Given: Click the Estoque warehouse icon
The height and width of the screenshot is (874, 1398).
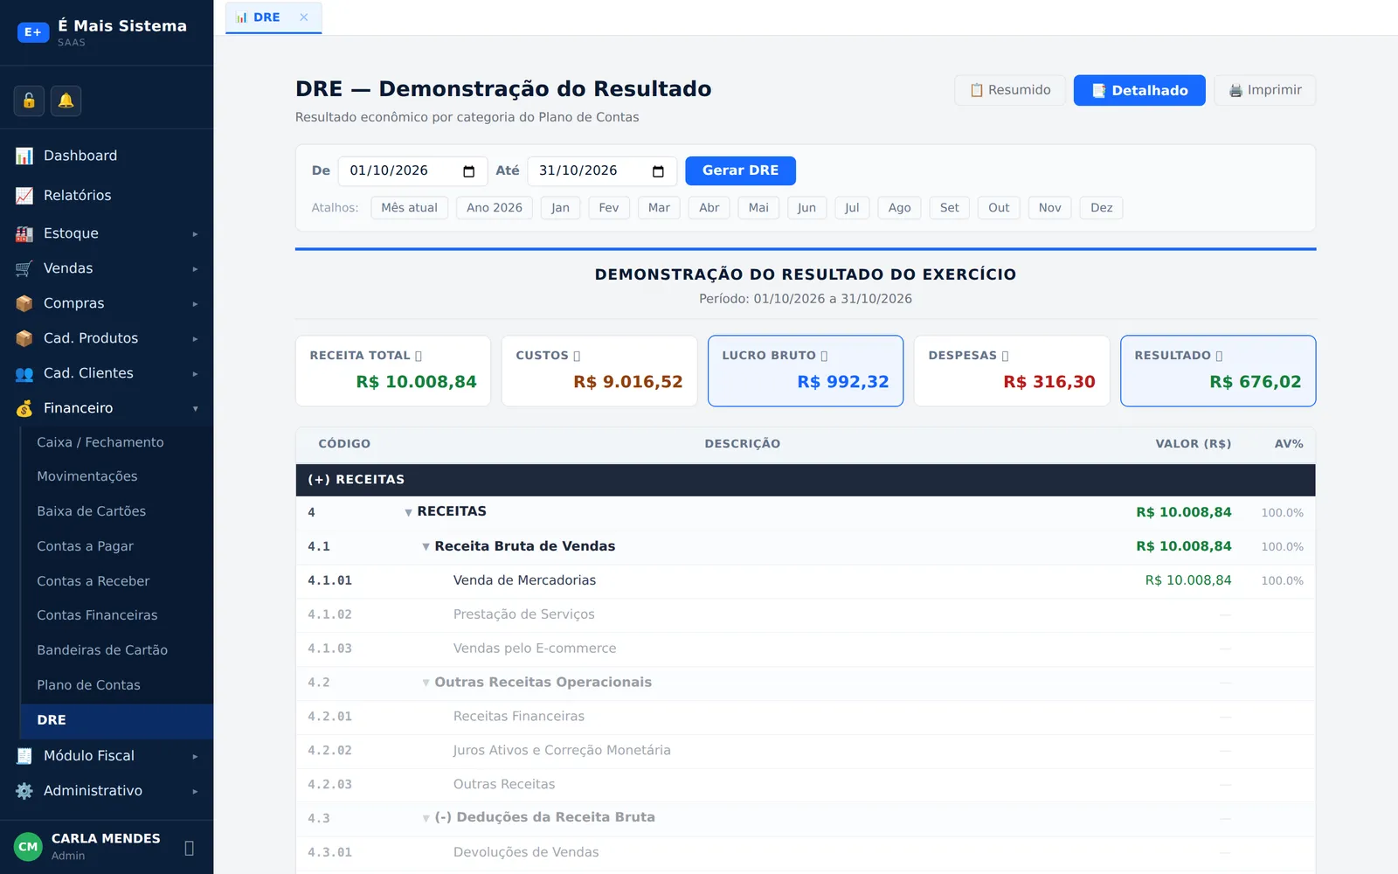Looking at the screenshot, I should click(24, 233).
